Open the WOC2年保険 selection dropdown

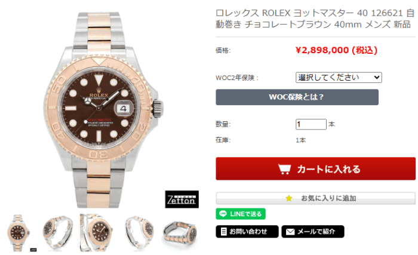click(339, 78)
